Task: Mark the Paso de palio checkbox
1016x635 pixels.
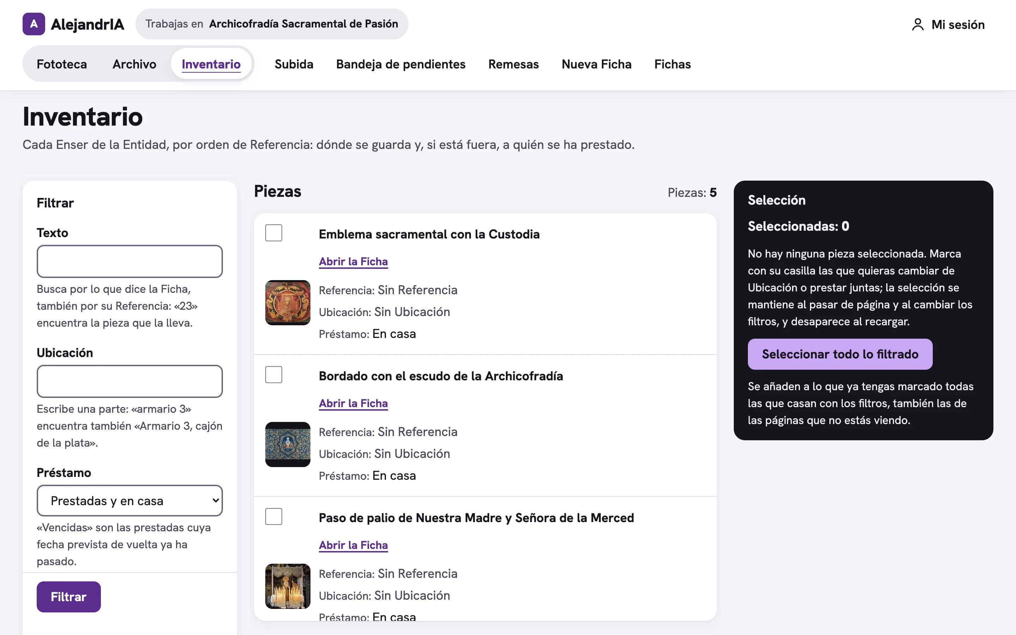Action: [x=274, y=516]
